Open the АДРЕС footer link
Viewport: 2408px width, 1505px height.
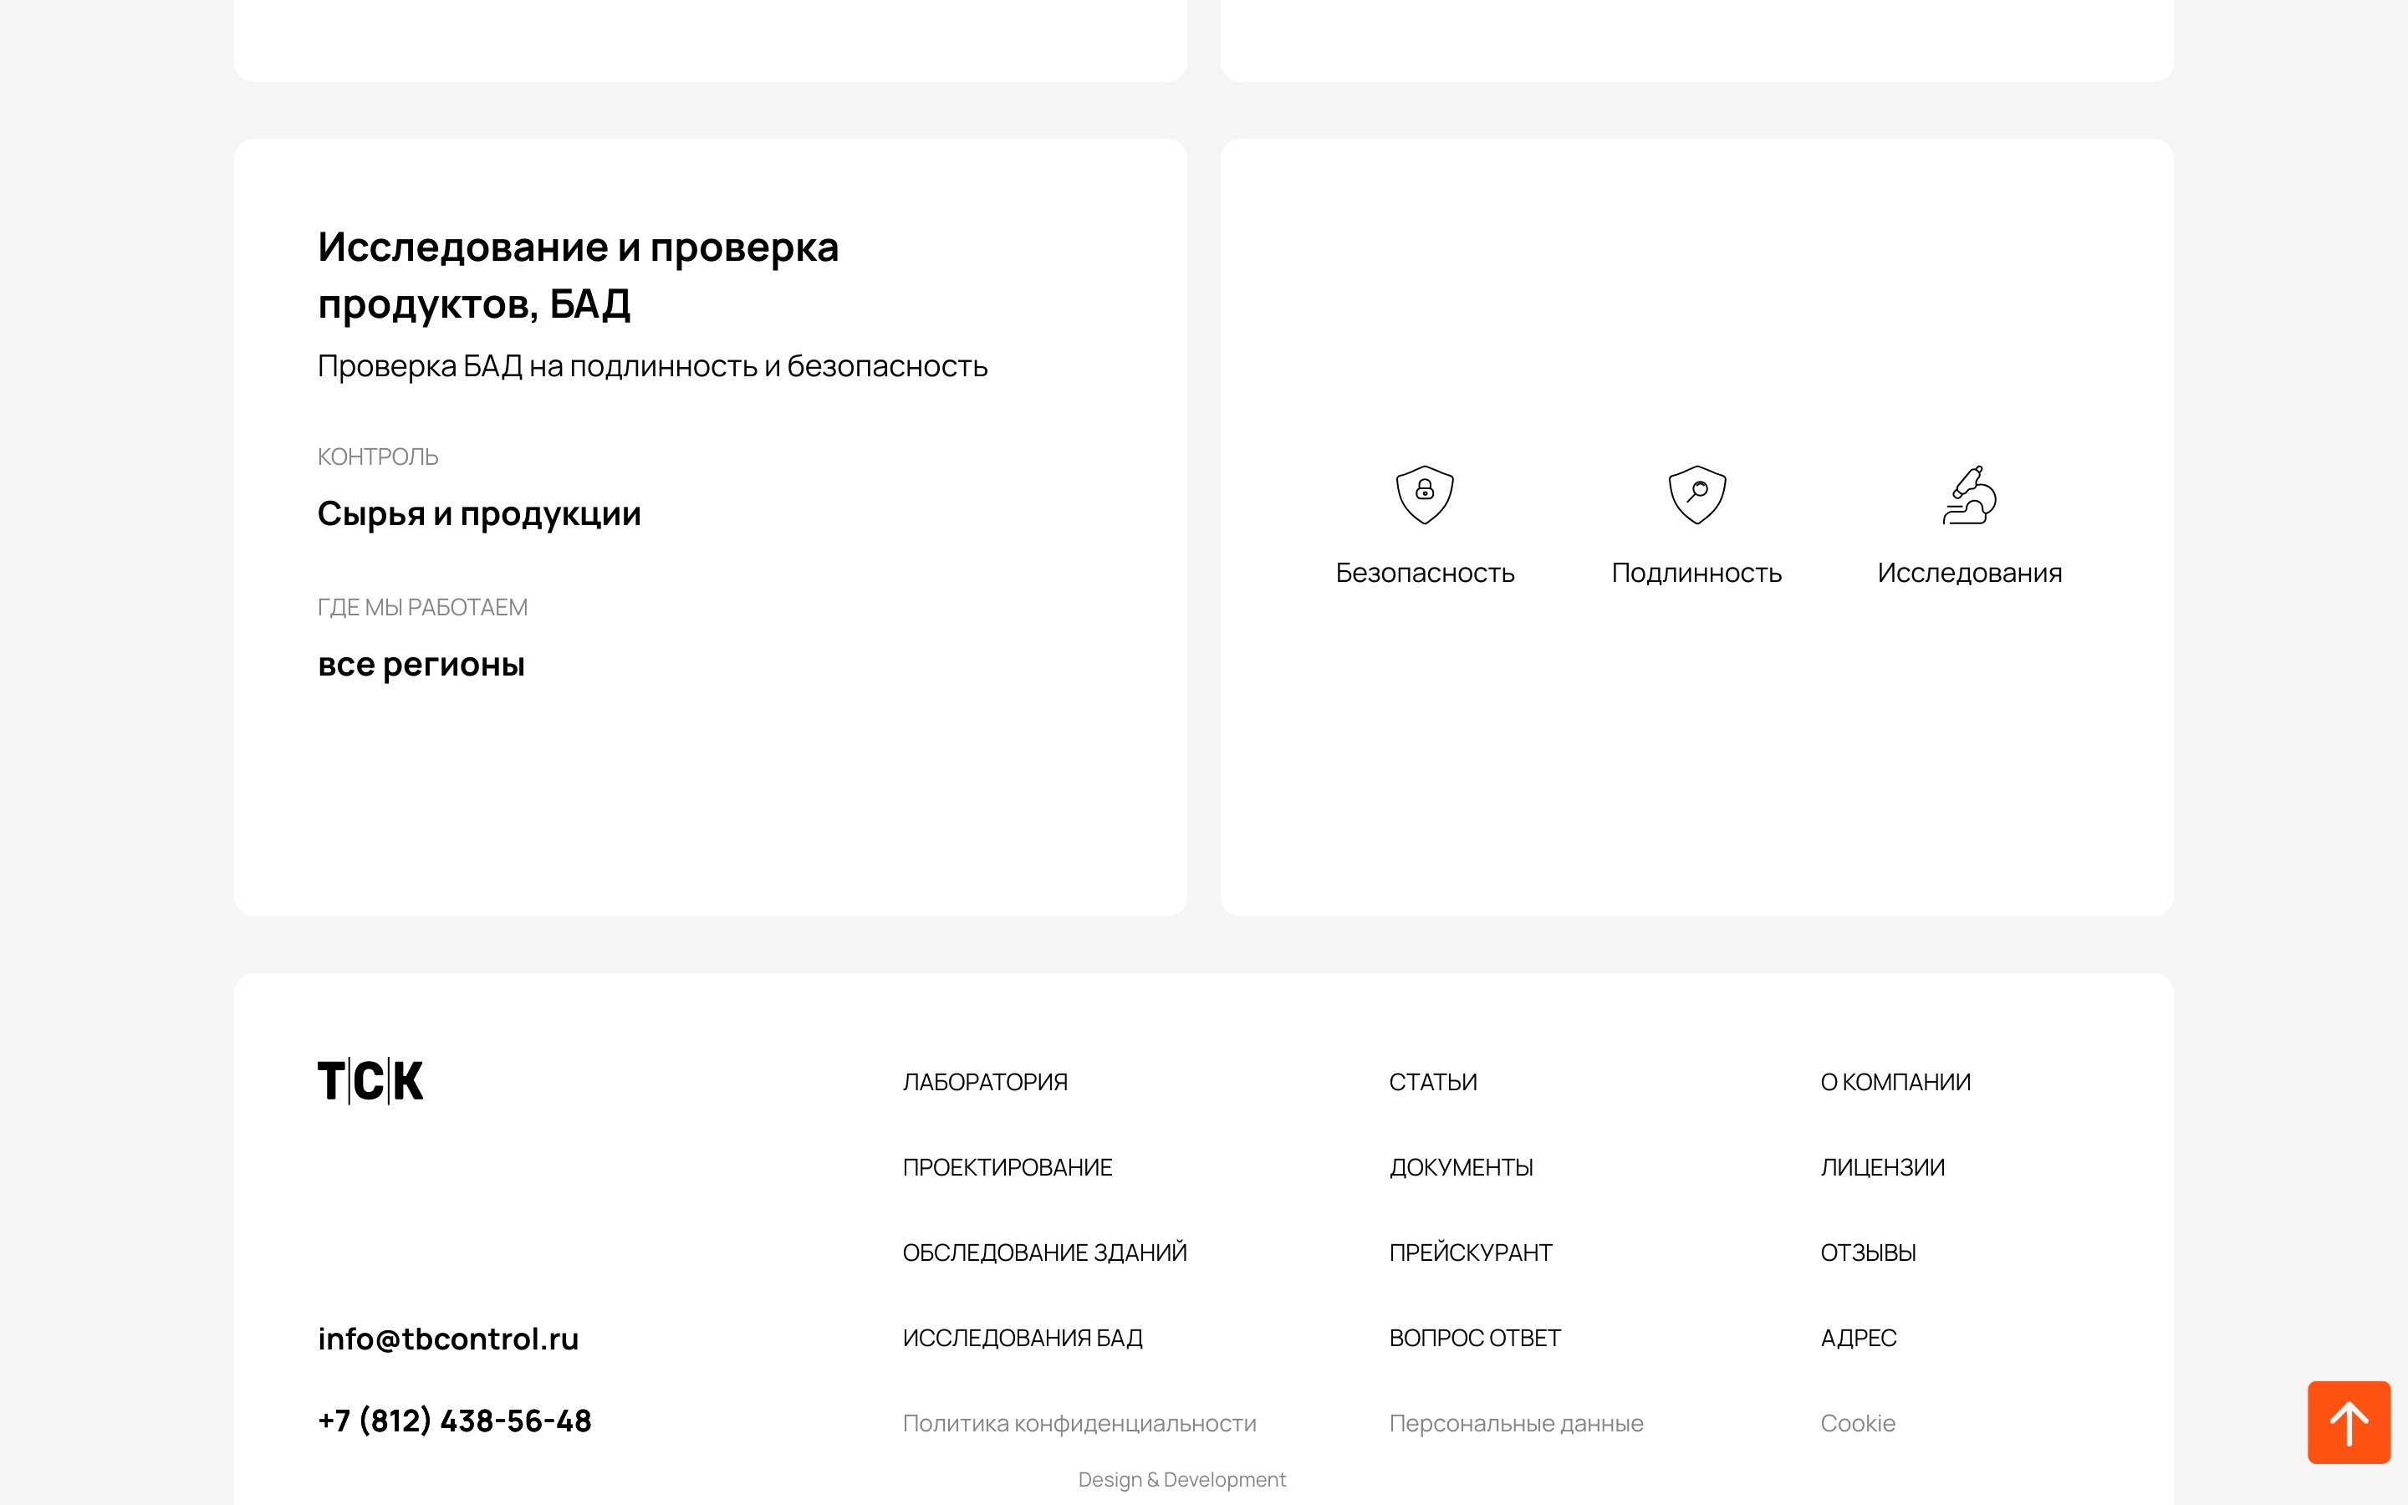[1858, 1338]
